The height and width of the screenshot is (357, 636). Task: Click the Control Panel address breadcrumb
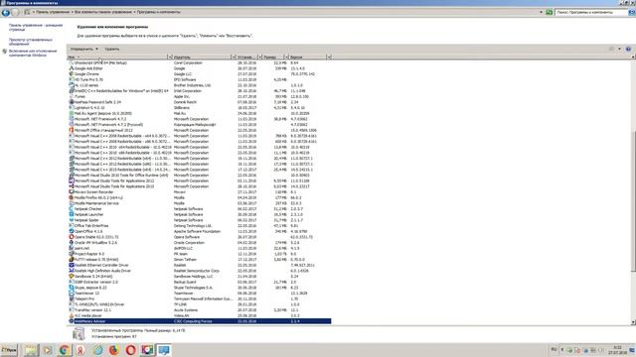(x=53, y=12)
